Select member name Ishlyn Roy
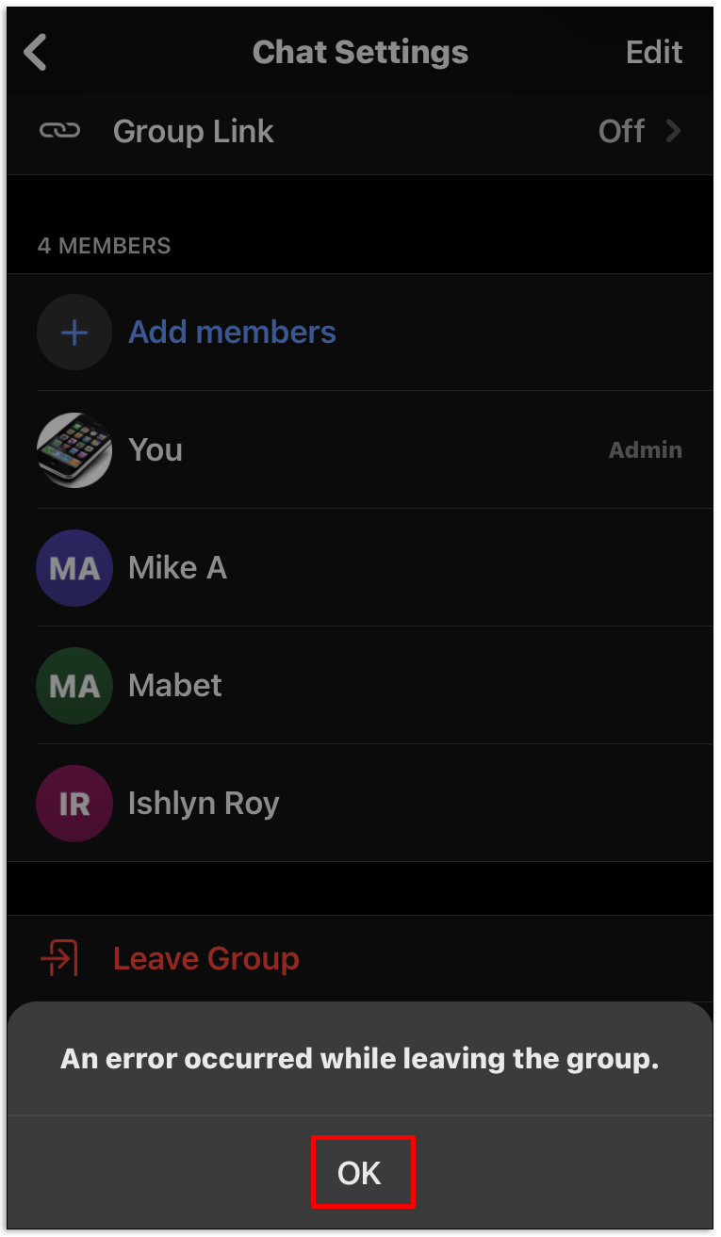Screen dimensions: 721x1237 pyautogui.click(x=204, y=803)
